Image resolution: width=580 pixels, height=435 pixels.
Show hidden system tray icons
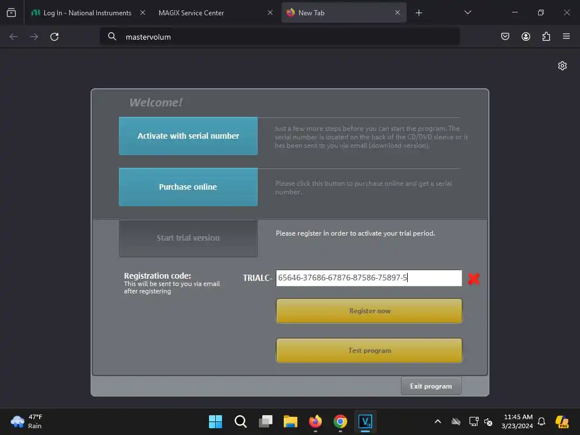pyautogui.click(x=438, y=421)
